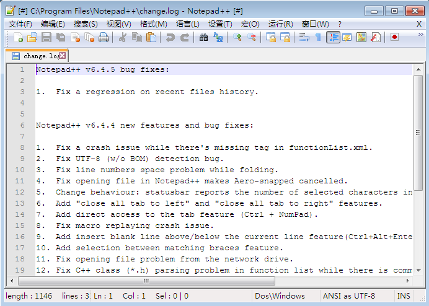Toggle the Show indent guide icon
This screenshot has width=429, height=306.
click(x=333, y=37)
